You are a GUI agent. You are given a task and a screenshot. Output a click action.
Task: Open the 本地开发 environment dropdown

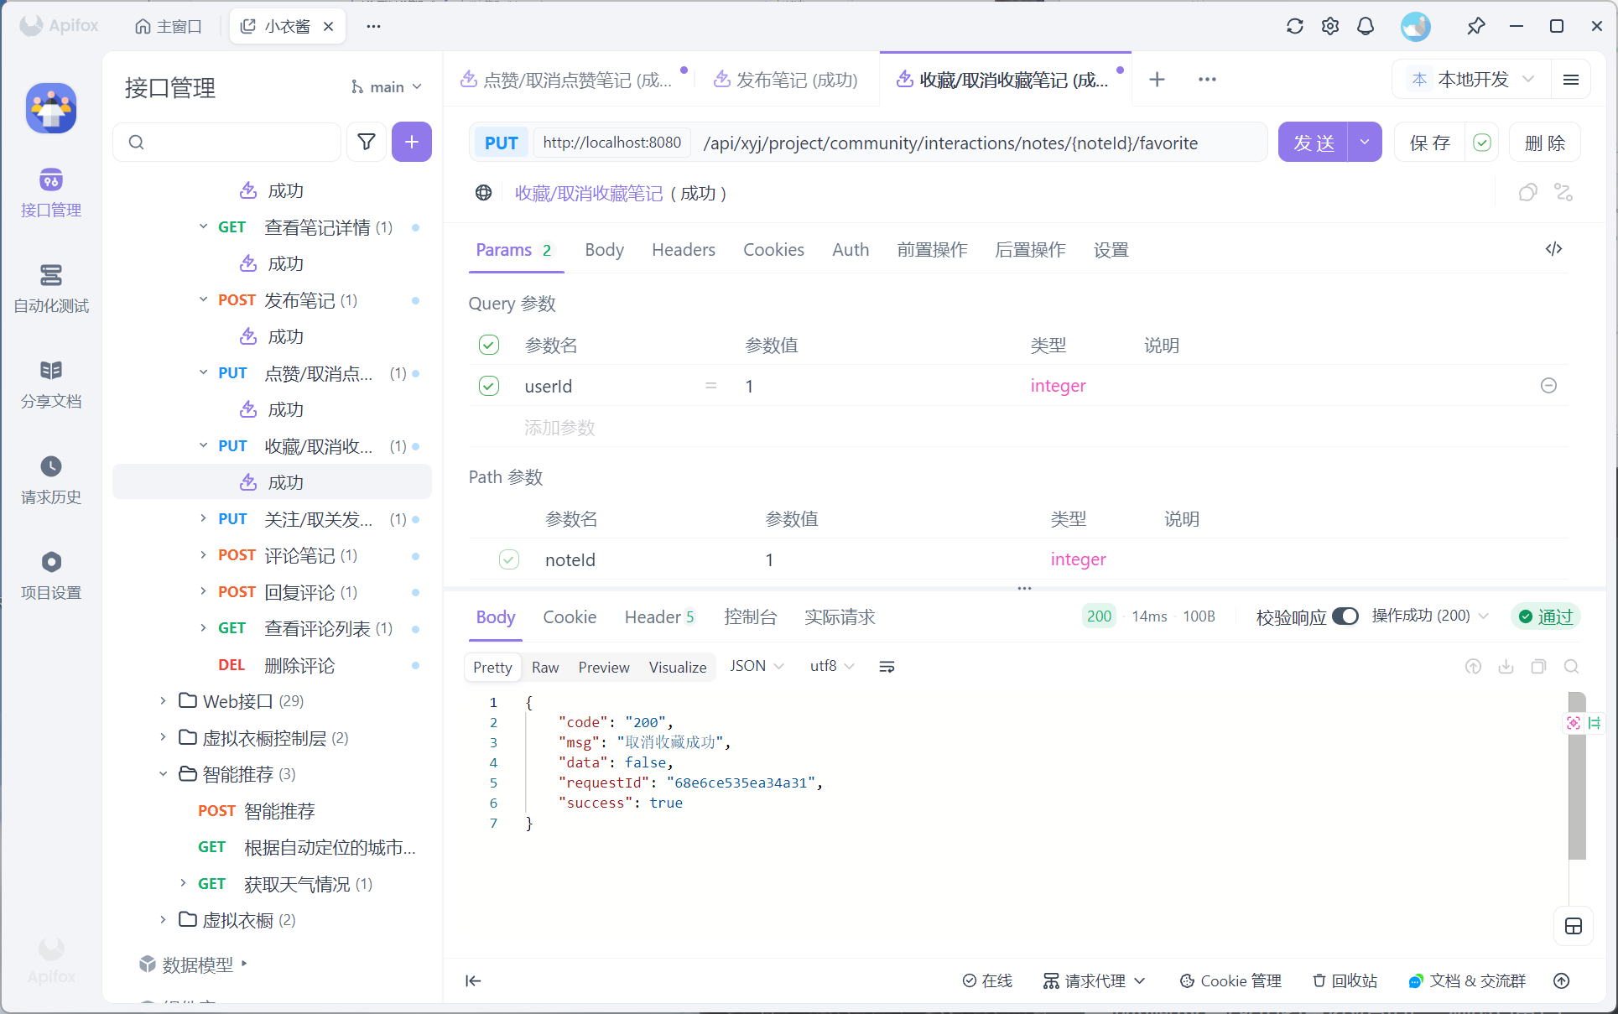[x=1472, y=80]
